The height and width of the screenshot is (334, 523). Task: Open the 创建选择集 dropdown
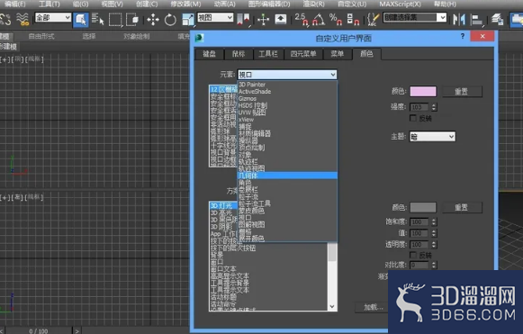point(415,17)
